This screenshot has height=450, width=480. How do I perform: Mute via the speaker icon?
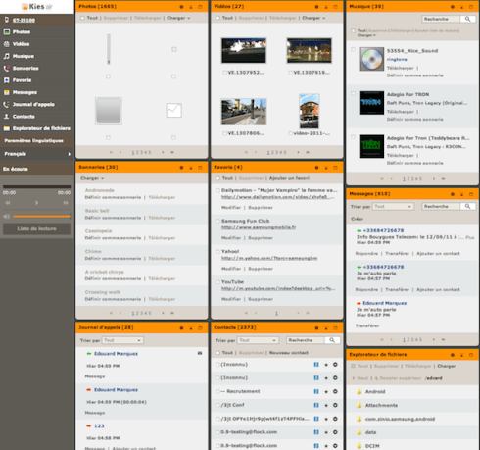point(7,216)
